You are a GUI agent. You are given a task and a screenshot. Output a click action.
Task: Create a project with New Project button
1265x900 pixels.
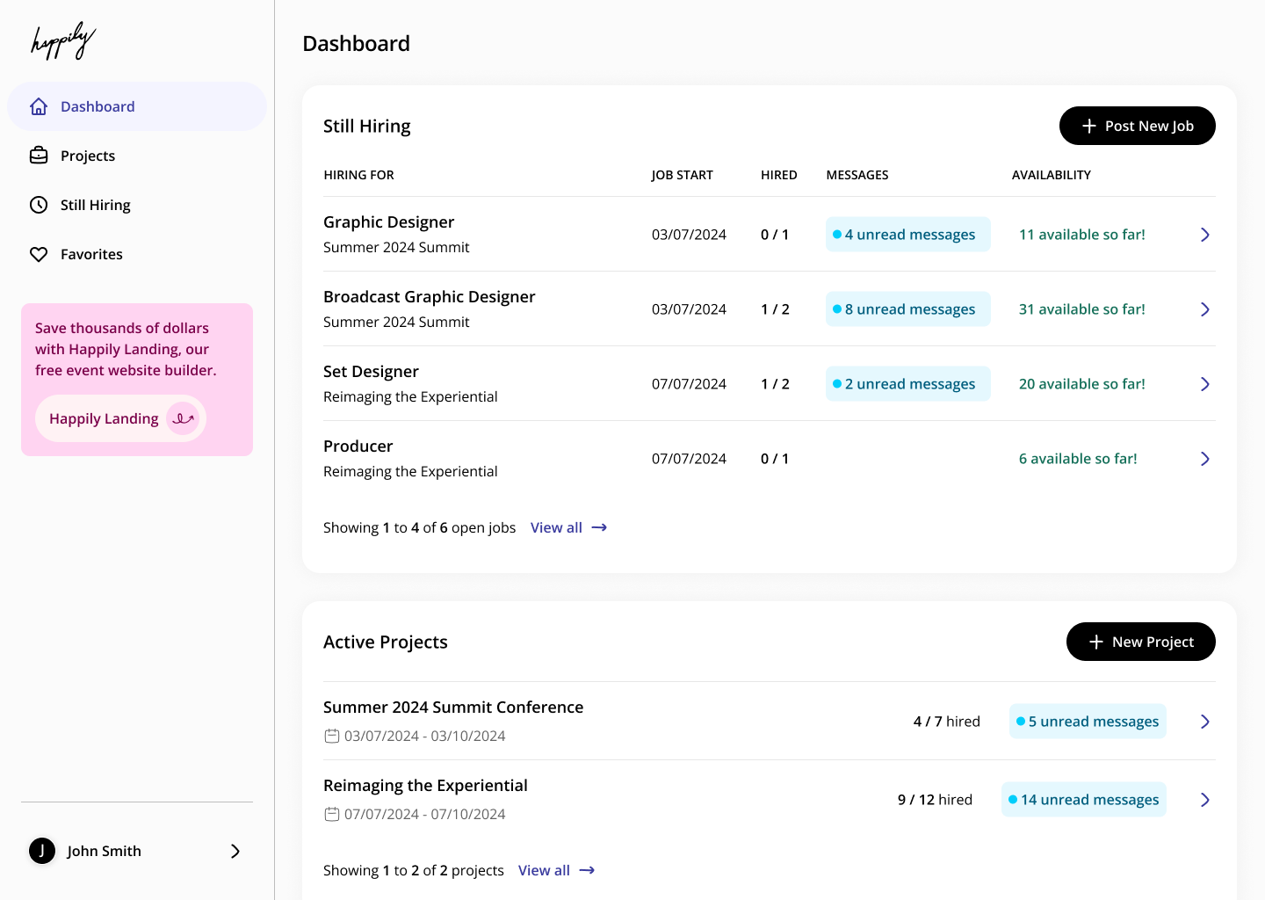click(1140, 642)
